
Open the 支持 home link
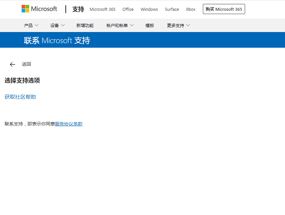click(x=78, y=9)
